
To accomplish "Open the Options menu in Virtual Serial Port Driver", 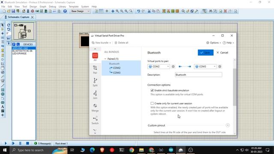I will pos(213,43).
